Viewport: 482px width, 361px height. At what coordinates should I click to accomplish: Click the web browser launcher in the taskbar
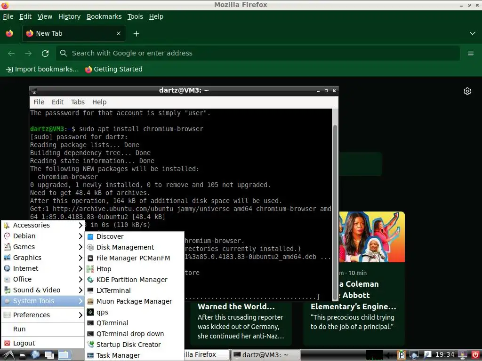[x=35, y=355]
